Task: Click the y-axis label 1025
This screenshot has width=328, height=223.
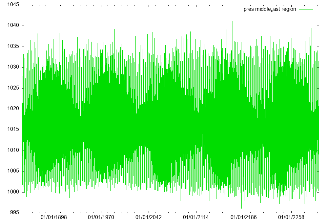Action: 13,88
